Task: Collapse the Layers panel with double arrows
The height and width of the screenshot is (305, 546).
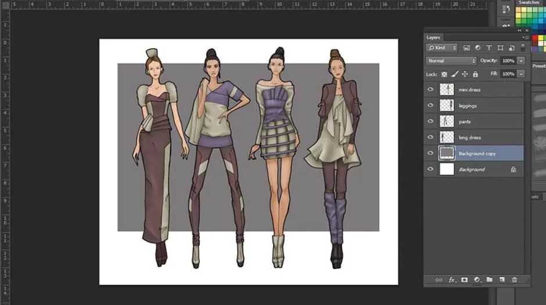Action: pyautogui.click(x=519, y=31)
